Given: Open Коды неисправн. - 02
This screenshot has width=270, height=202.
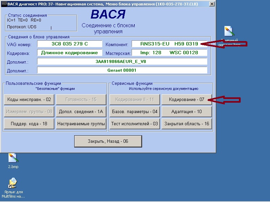Looking at the screenshot, I should (x=29, y=100).
